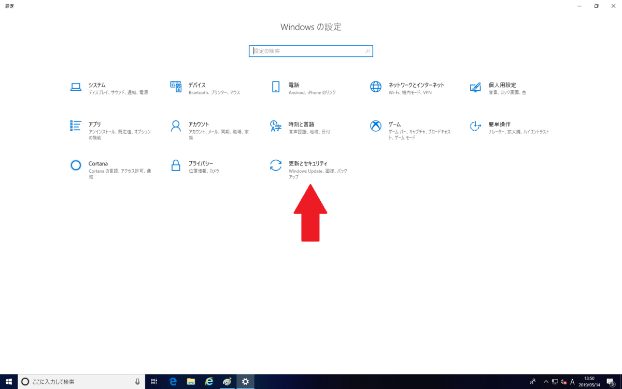This screenshot has height=389, width=622.
Task: Click the プライバシー title text
Action: 201,163
